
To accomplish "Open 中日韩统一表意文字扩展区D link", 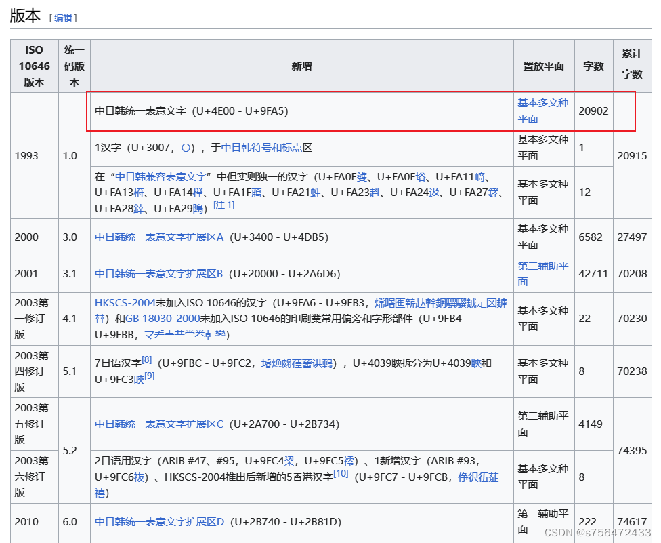I will pos(160,522).
